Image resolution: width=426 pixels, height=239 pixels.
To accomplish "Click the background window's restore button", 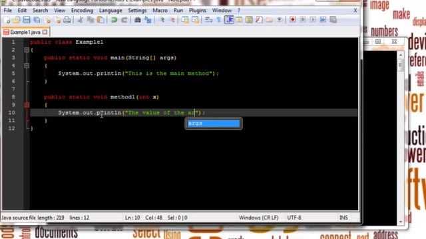I will point(378,41).
